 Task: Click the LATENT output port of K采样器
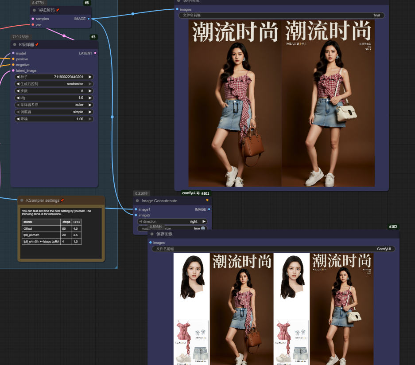coord(95,53)
